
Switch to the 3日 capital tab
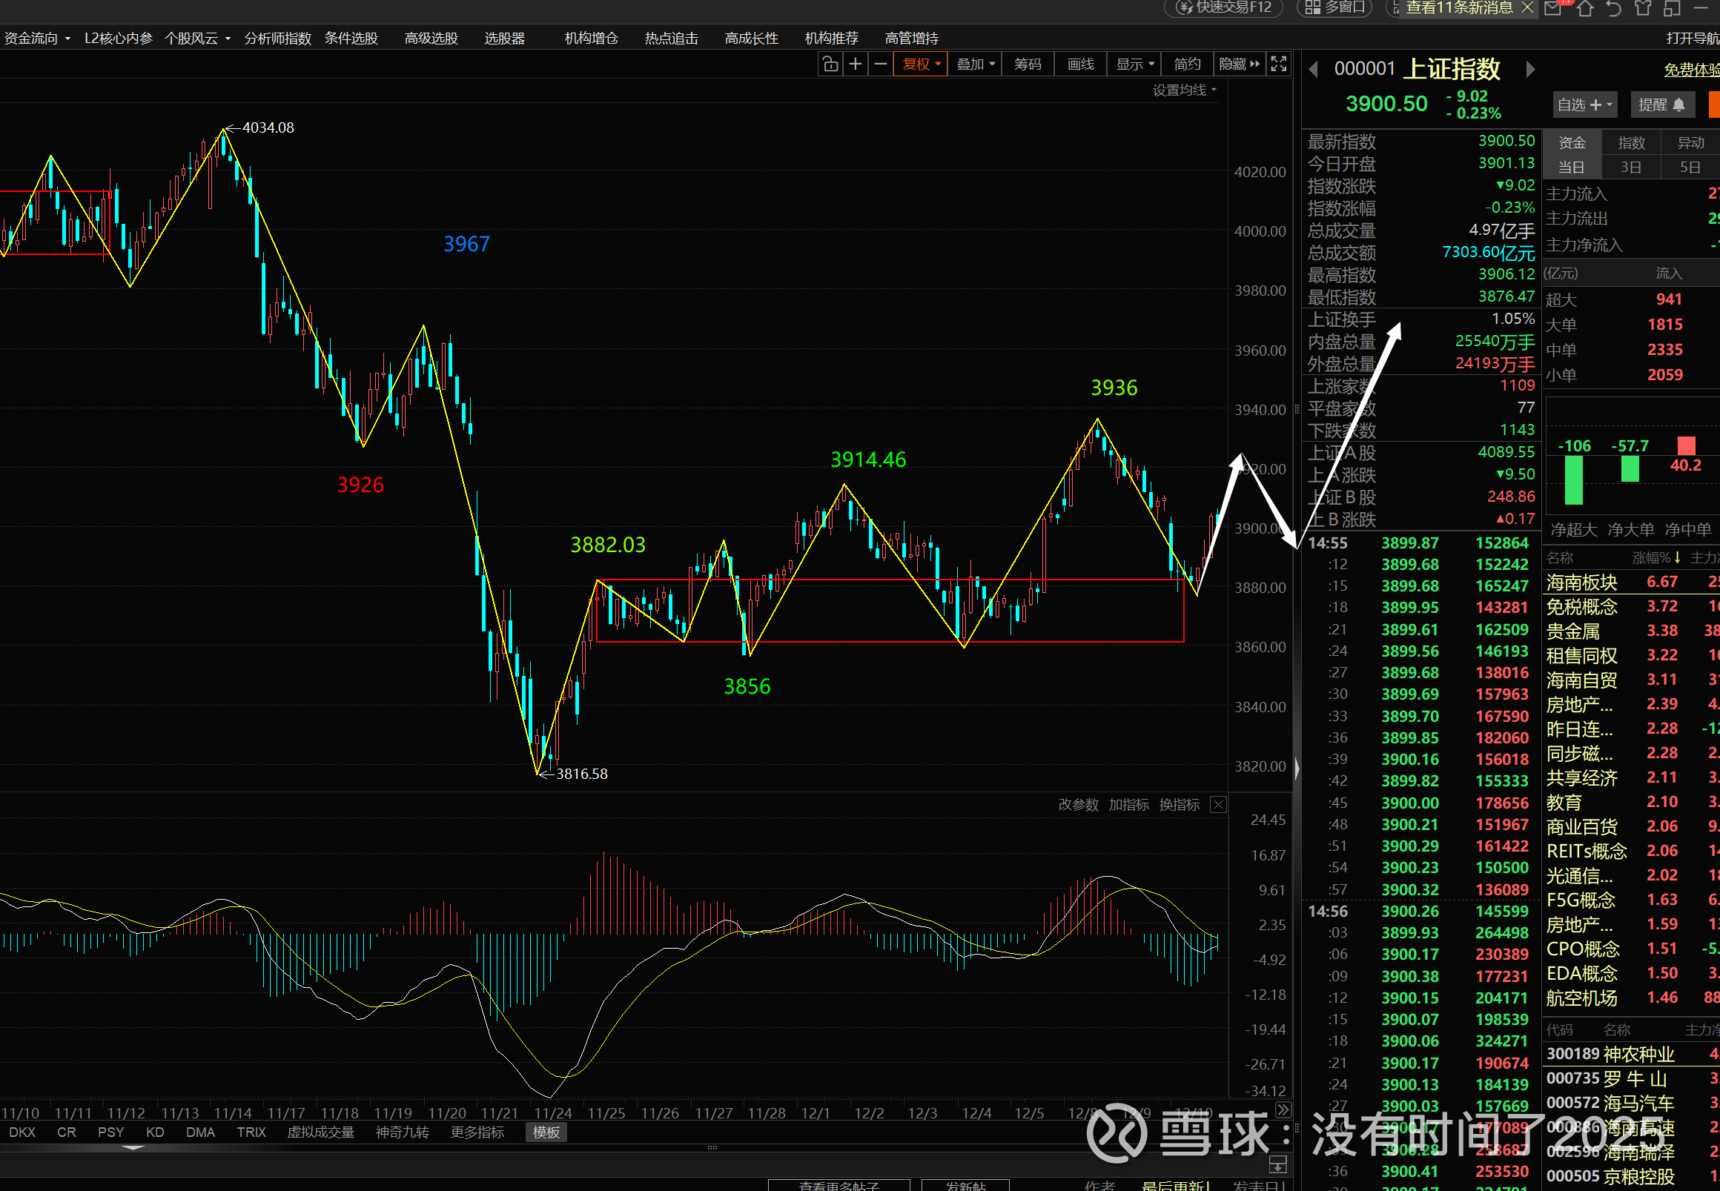[1630, 168]
